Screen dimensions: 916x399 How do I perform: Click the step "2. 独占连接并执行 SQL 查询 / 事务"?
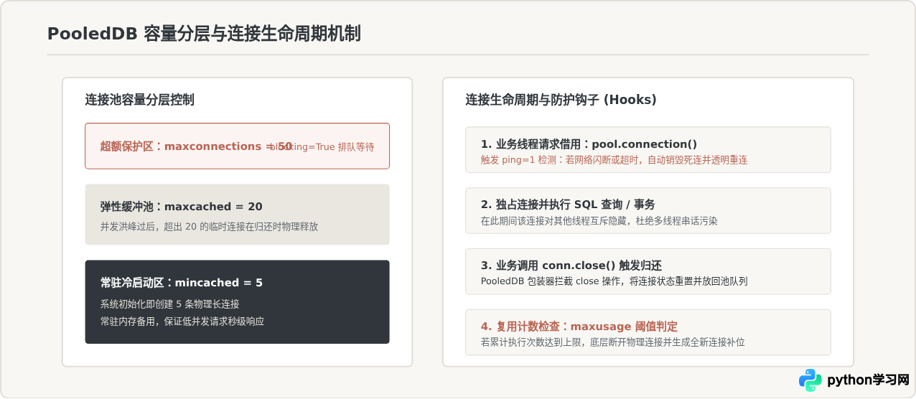(x=568, y=205)
